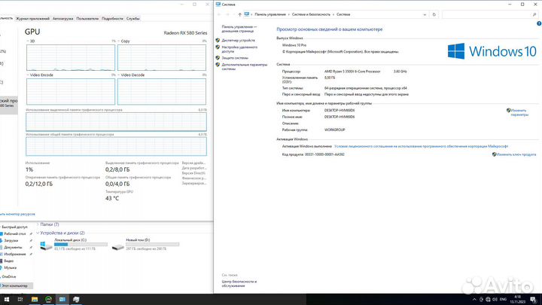The height and width of the screenshot is (305, 542).
Task: Go back in the System window
Action: click(219, 14)
